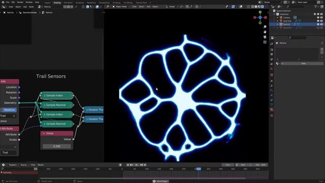Open the timeline Playback dropdown
The image size is (325, 183).
14,165
